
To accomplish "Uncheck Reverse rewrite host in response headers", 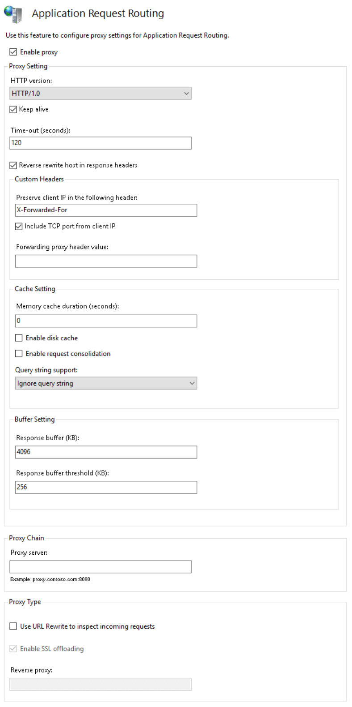I will tap(13, 165).
